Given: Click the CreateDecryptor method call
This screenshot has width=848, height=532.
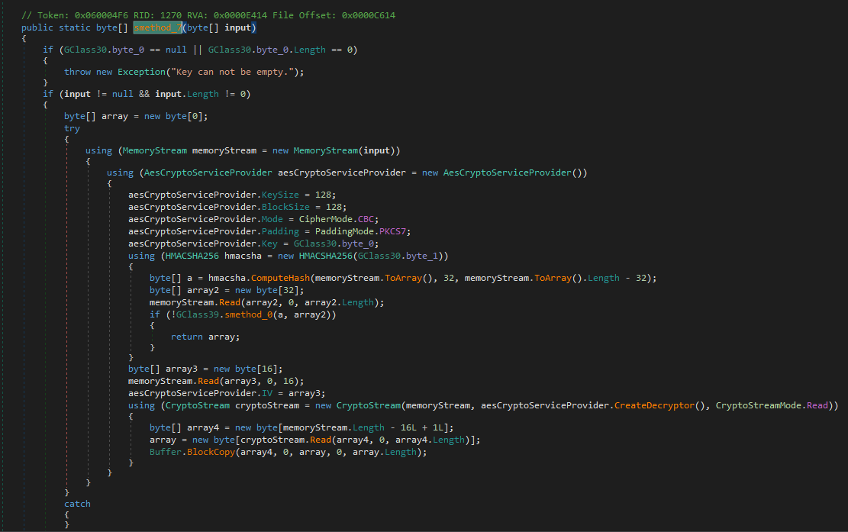Looking at the screenshot, I should point(654,405).
